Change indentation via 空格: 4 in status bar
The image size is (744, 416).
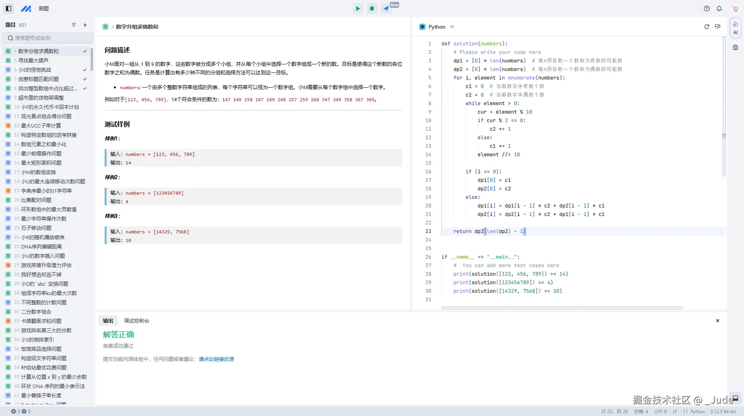pyautogui.click(x=641, y=412)
